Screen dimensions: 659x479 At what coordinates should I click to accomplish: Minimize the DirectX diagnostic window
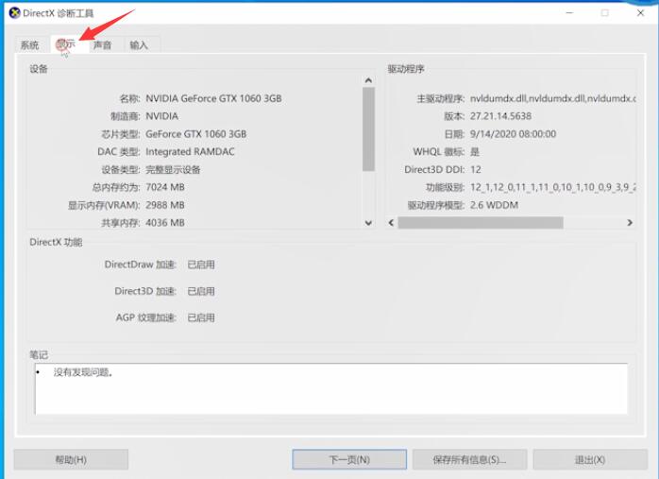[569, 13]
